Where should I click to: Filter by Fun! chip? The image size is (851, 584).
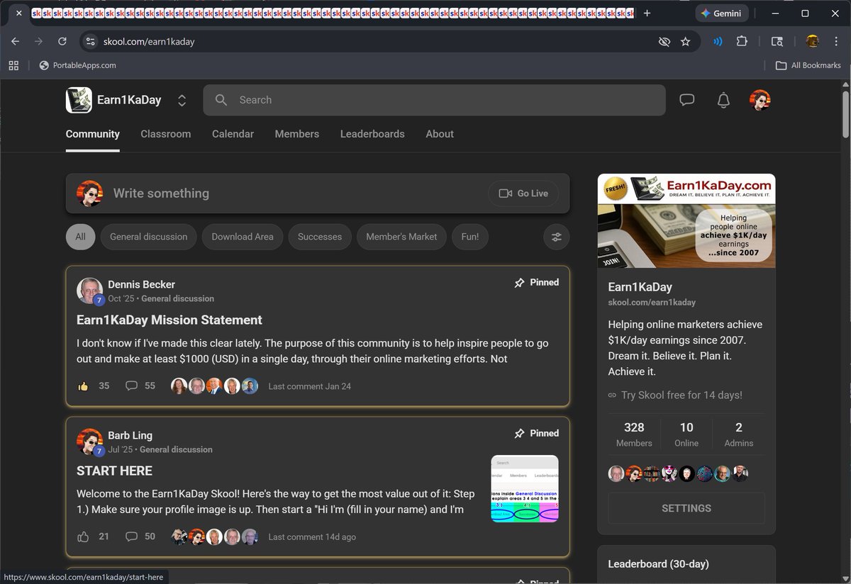tap(470, 237)
